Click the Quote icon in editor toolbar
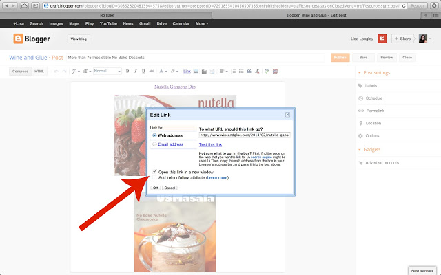The width and height of the screenshot is (441, 275). (249, 71)
